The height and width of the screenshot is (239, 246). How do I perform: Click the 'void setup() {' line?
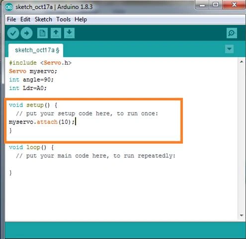[33, 105]
